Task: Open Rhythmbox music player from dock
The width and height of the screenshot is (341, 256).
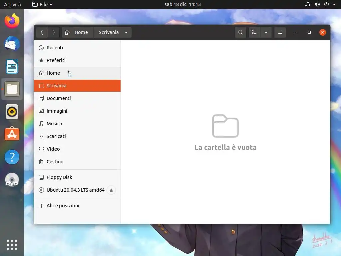Action: (x=12, y=112)
